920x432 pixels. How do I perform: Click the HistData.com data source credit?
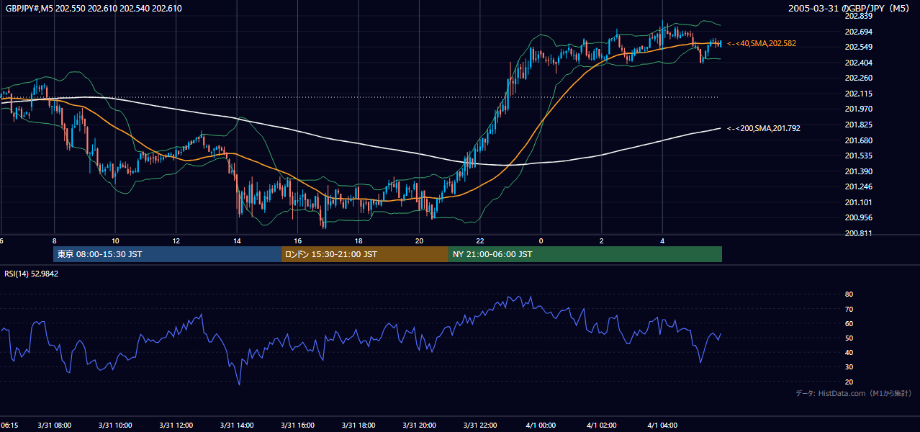pos(853,393)
